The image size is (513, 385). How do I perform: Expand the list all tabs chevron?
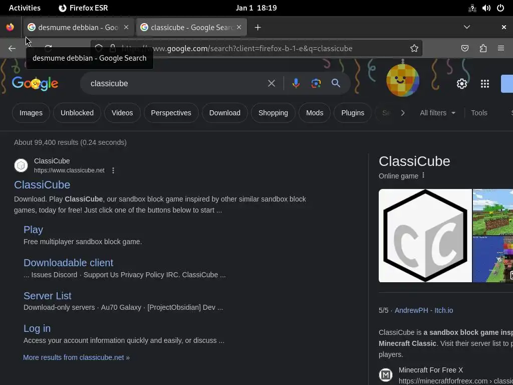pos(467,27)
